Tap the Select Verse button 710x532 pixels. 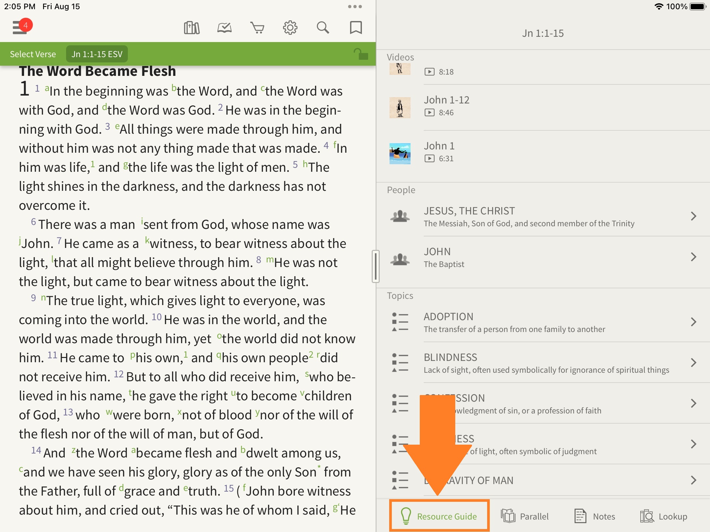(x=33, y=54)
